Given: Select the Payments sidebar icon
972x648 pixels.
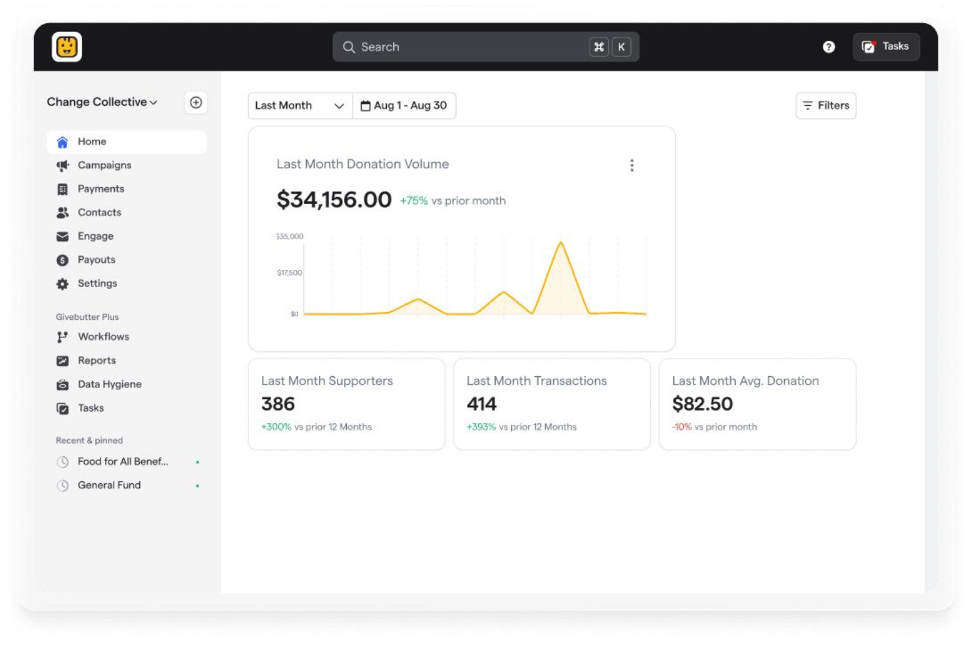Looking at the screenshot, I should click(x=62, y=188).
